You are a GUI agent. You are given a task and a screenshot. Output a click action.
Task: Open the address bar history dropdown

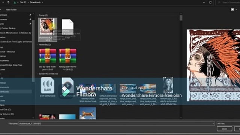click(x=204, y=3)
